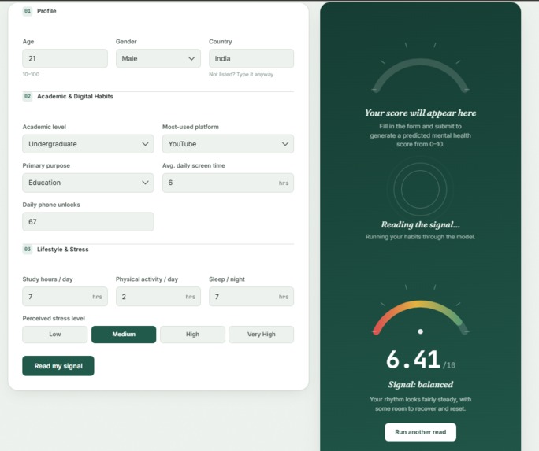Click the Primary purpose chevron arrow
The height and width of the screenshot is (451, 539).
(x=146, y=183)
